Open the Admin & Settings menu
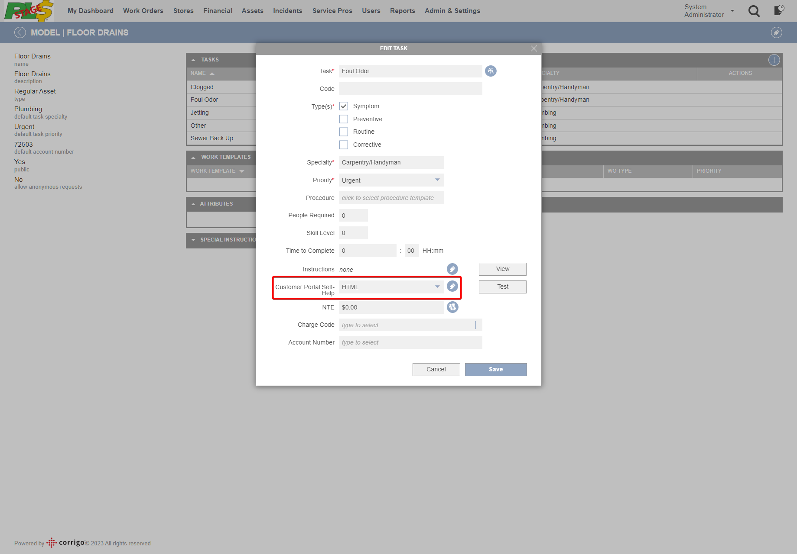797x554 pixels. [452, 10]
